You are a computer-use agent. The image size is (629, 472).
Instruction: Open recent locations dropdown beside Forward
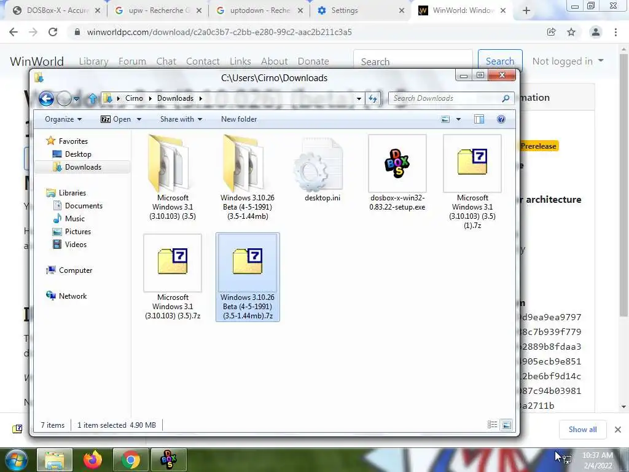pyautogui.click(x=77, y=98)
